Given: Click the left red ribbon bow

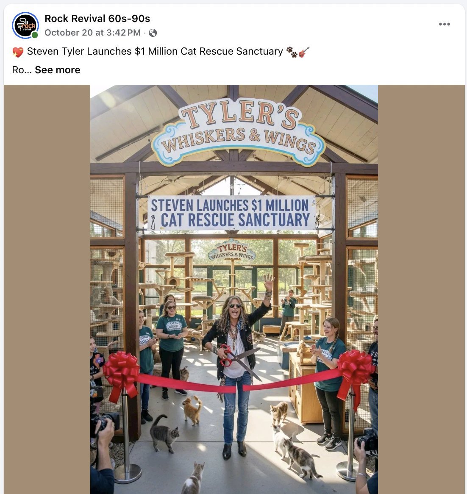Looking at the screenshot, I should (121, 375).
